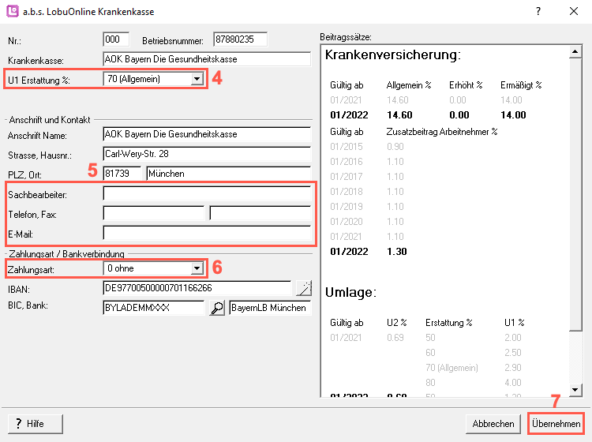The height and width of the screenshot is (442, 592).
Task: Click the Abbrechen button
Action: [493, 424]
